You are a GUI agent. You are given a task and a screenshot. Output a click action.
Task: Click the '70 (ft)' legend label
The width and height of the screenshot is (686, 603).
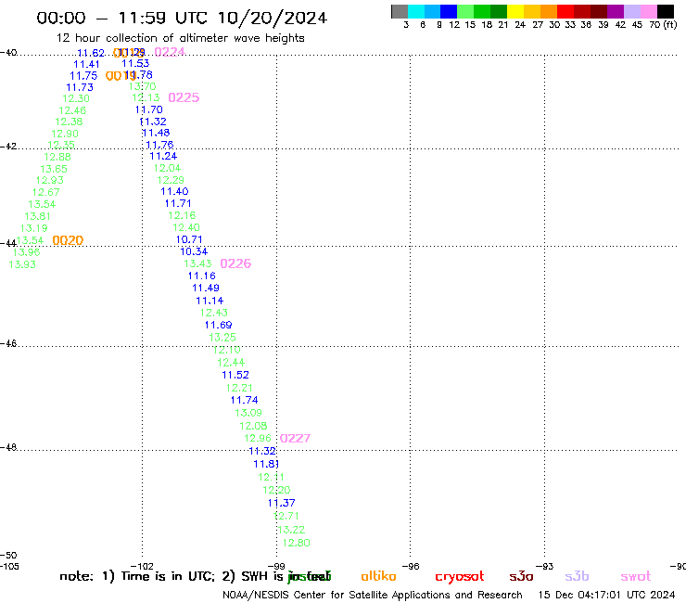pos(663,25)
